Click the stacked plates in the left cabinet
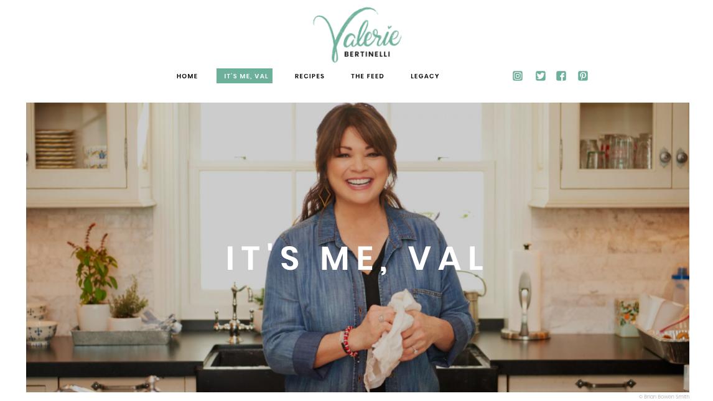The height and width of the screenshot is (401, 713). click(x=55, y=149)
